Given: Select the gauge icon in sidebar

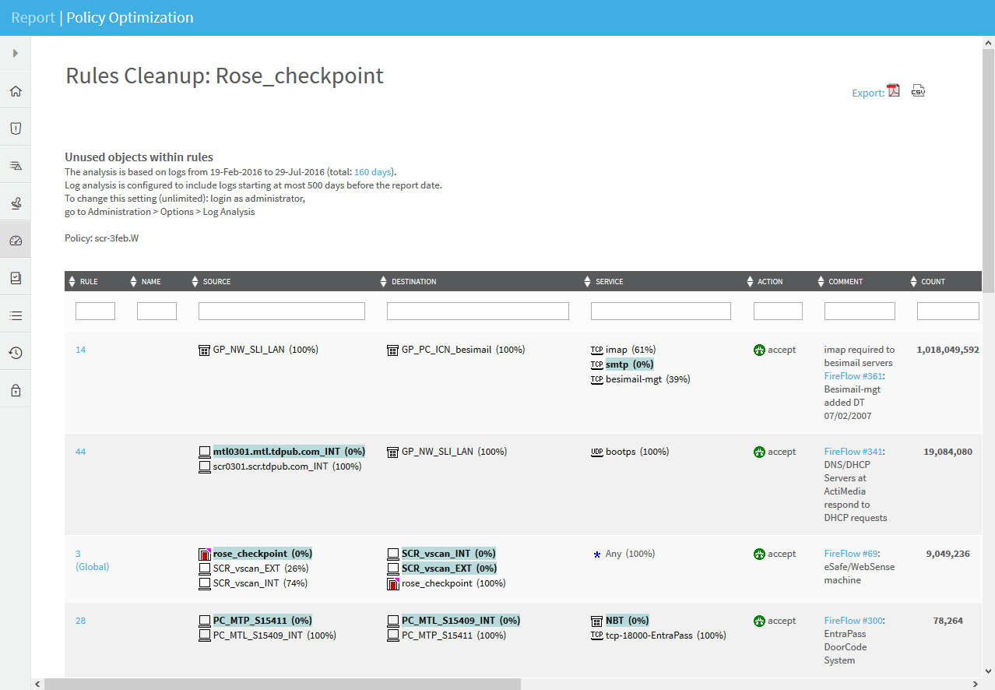Looking at the screenshot, I should pos(16,241).
